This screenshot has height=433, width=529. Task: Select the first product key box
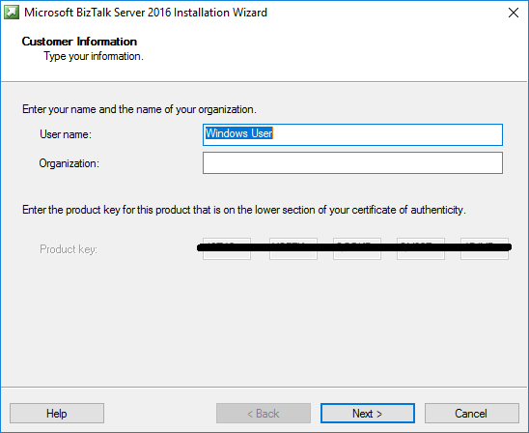[227, 249]
